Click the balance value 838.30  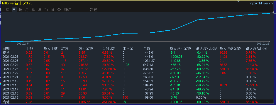click(x=148, y=69)
